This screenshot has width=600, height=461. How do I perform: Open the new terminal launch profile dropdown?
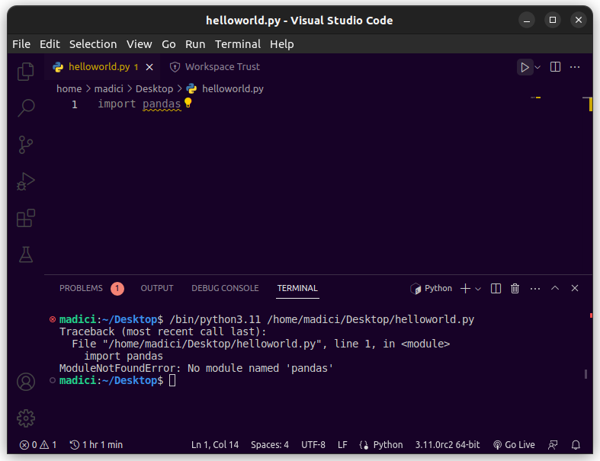pos(478,289)
